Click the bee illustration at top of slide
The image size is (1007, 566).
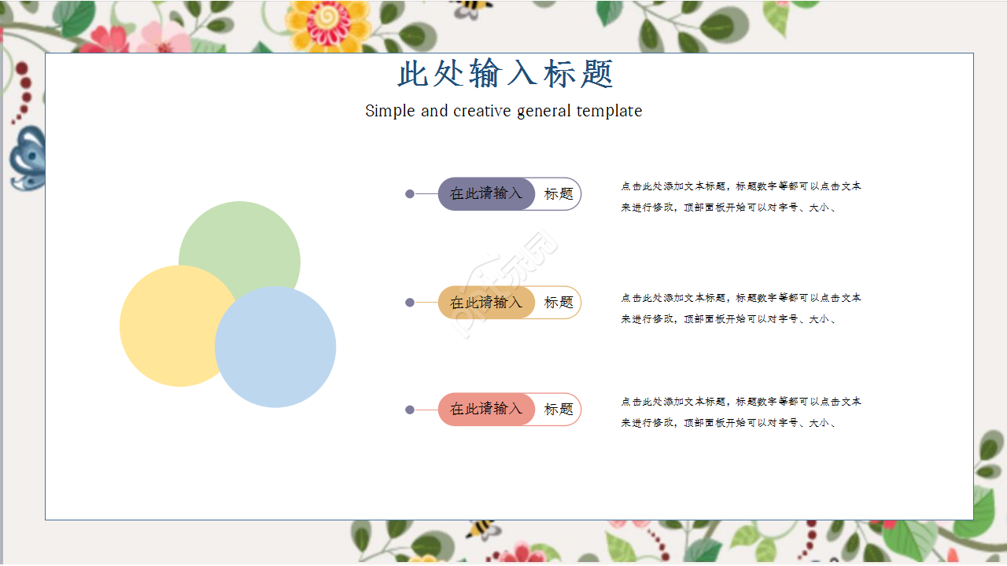(x=470, y=8)
